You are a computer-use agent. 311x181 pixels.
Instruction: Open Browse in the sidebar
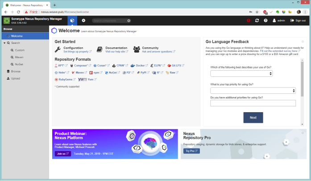[16, 72]
